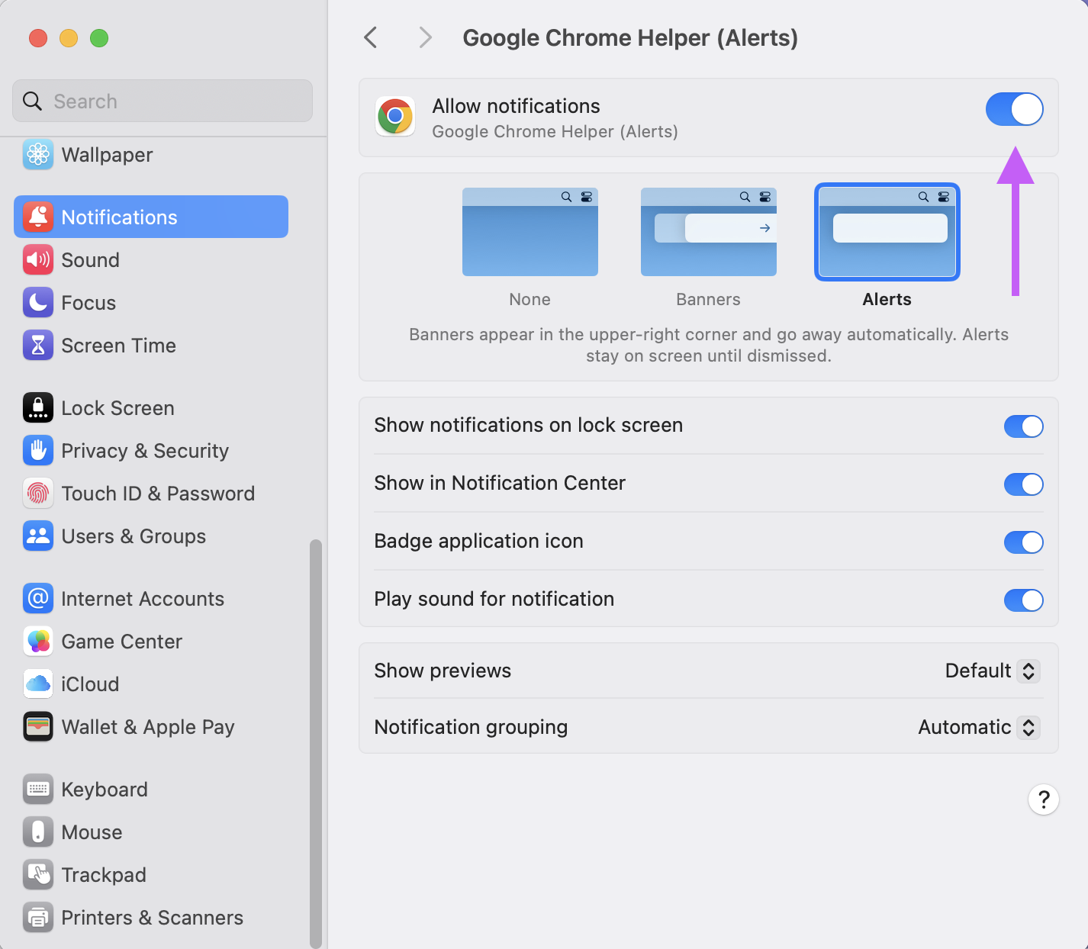The image size is (1088, 949).
Task: Open Game Center settings
Action: pos(151,641)
